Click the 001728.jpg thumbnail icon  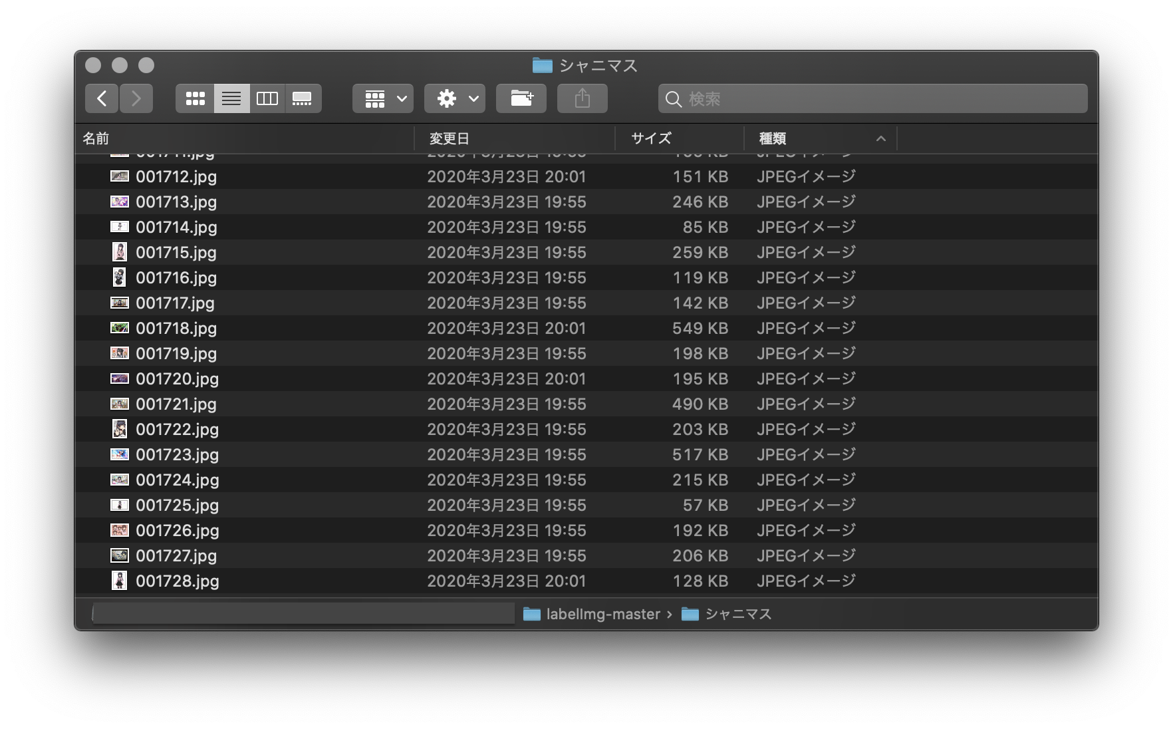click(x=120, y=581)
